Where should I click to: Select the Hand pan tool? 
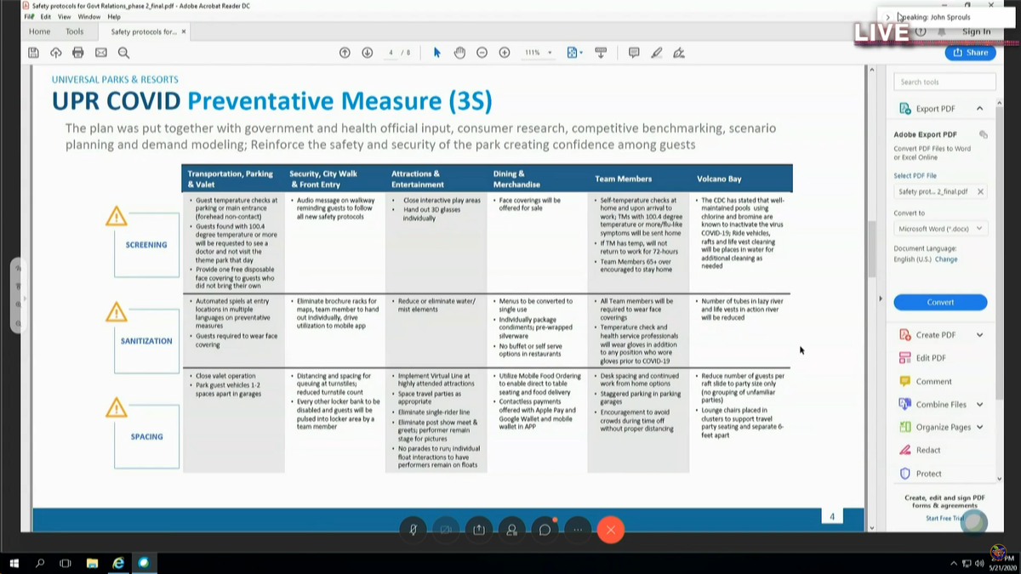tap(459, 53)
